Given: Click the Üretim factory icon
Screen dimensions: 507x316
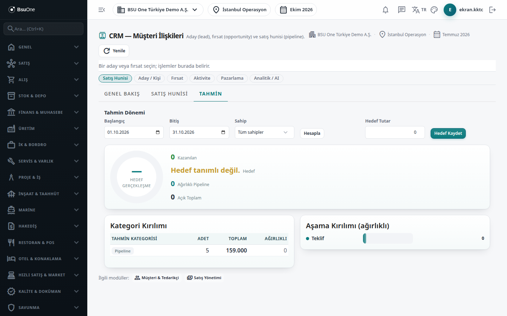Looking at the screenshot, I should click(11, 129).
